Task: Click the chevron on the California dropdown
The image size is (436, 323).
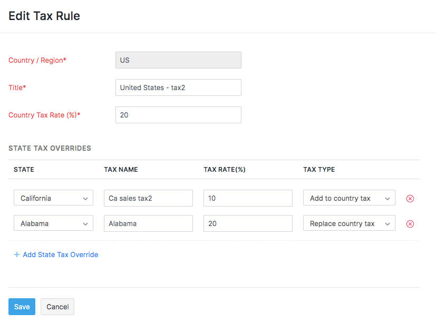Action: click(x=85, y=198)
